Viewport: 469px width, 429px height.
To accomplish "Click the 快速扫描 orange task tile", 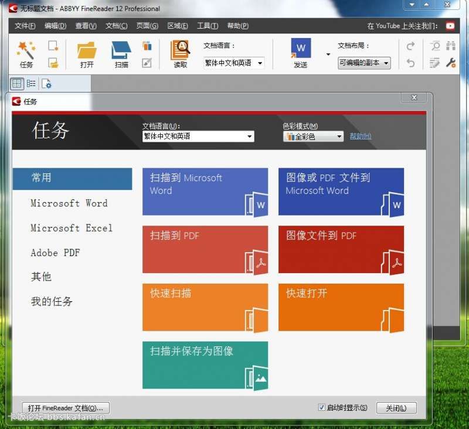I will 205,308.
